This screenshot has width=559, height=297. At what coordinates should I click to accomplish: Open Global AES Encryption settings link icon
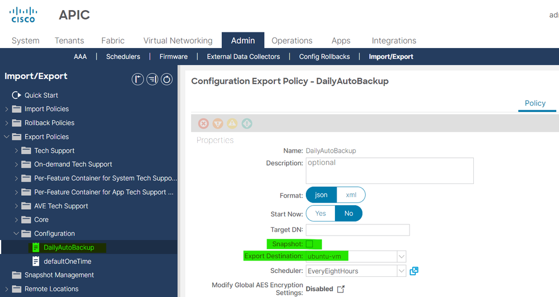(x=341, y=289)
